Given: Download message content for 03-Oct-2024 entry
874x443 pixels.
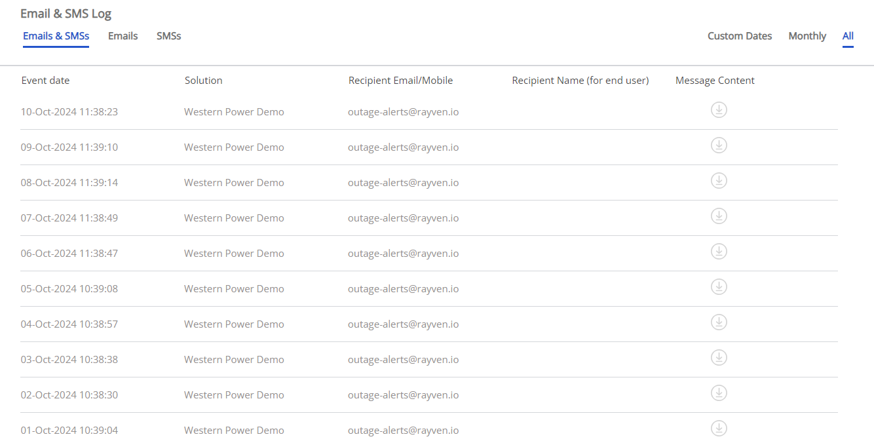Looking at the screenshot, I should pos(719,357).
